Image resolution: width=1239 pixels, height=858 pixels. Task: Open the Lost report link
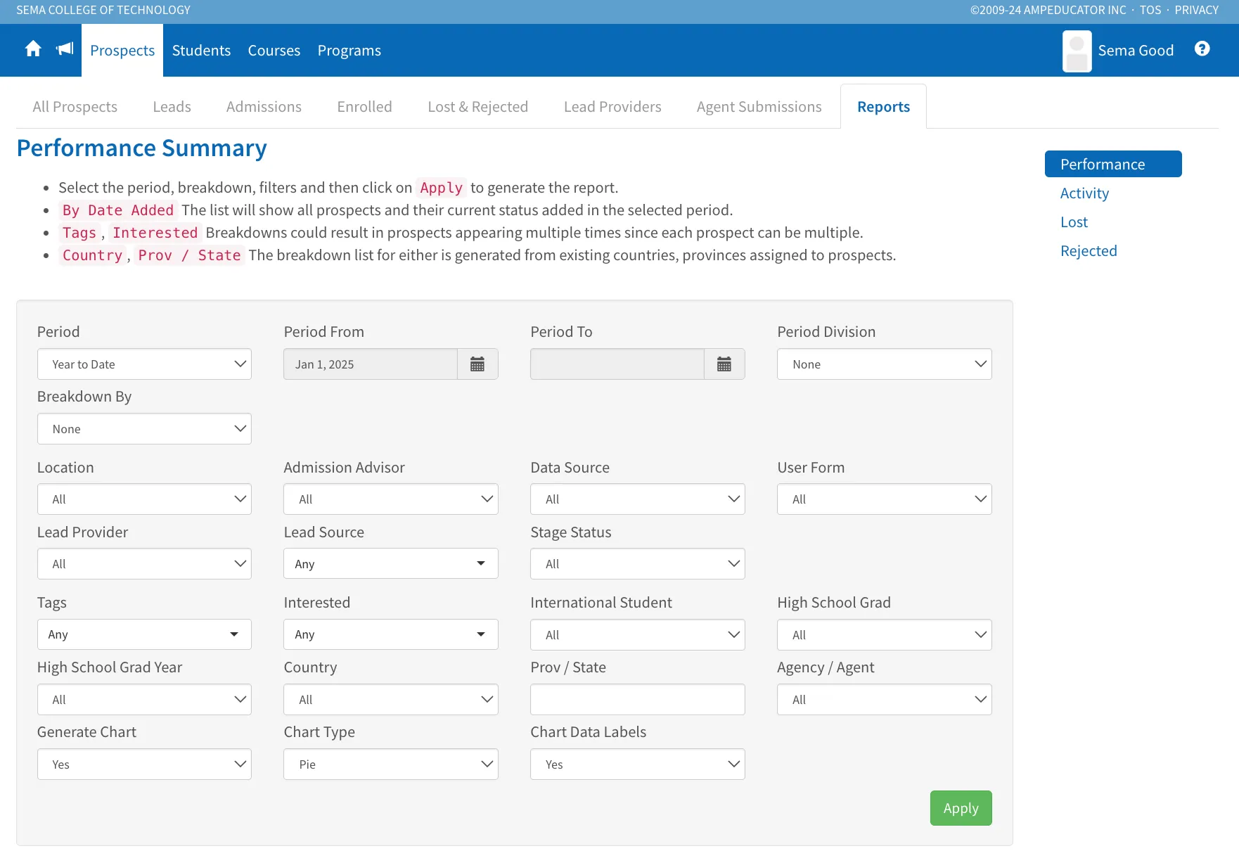tap(1074, 222)
